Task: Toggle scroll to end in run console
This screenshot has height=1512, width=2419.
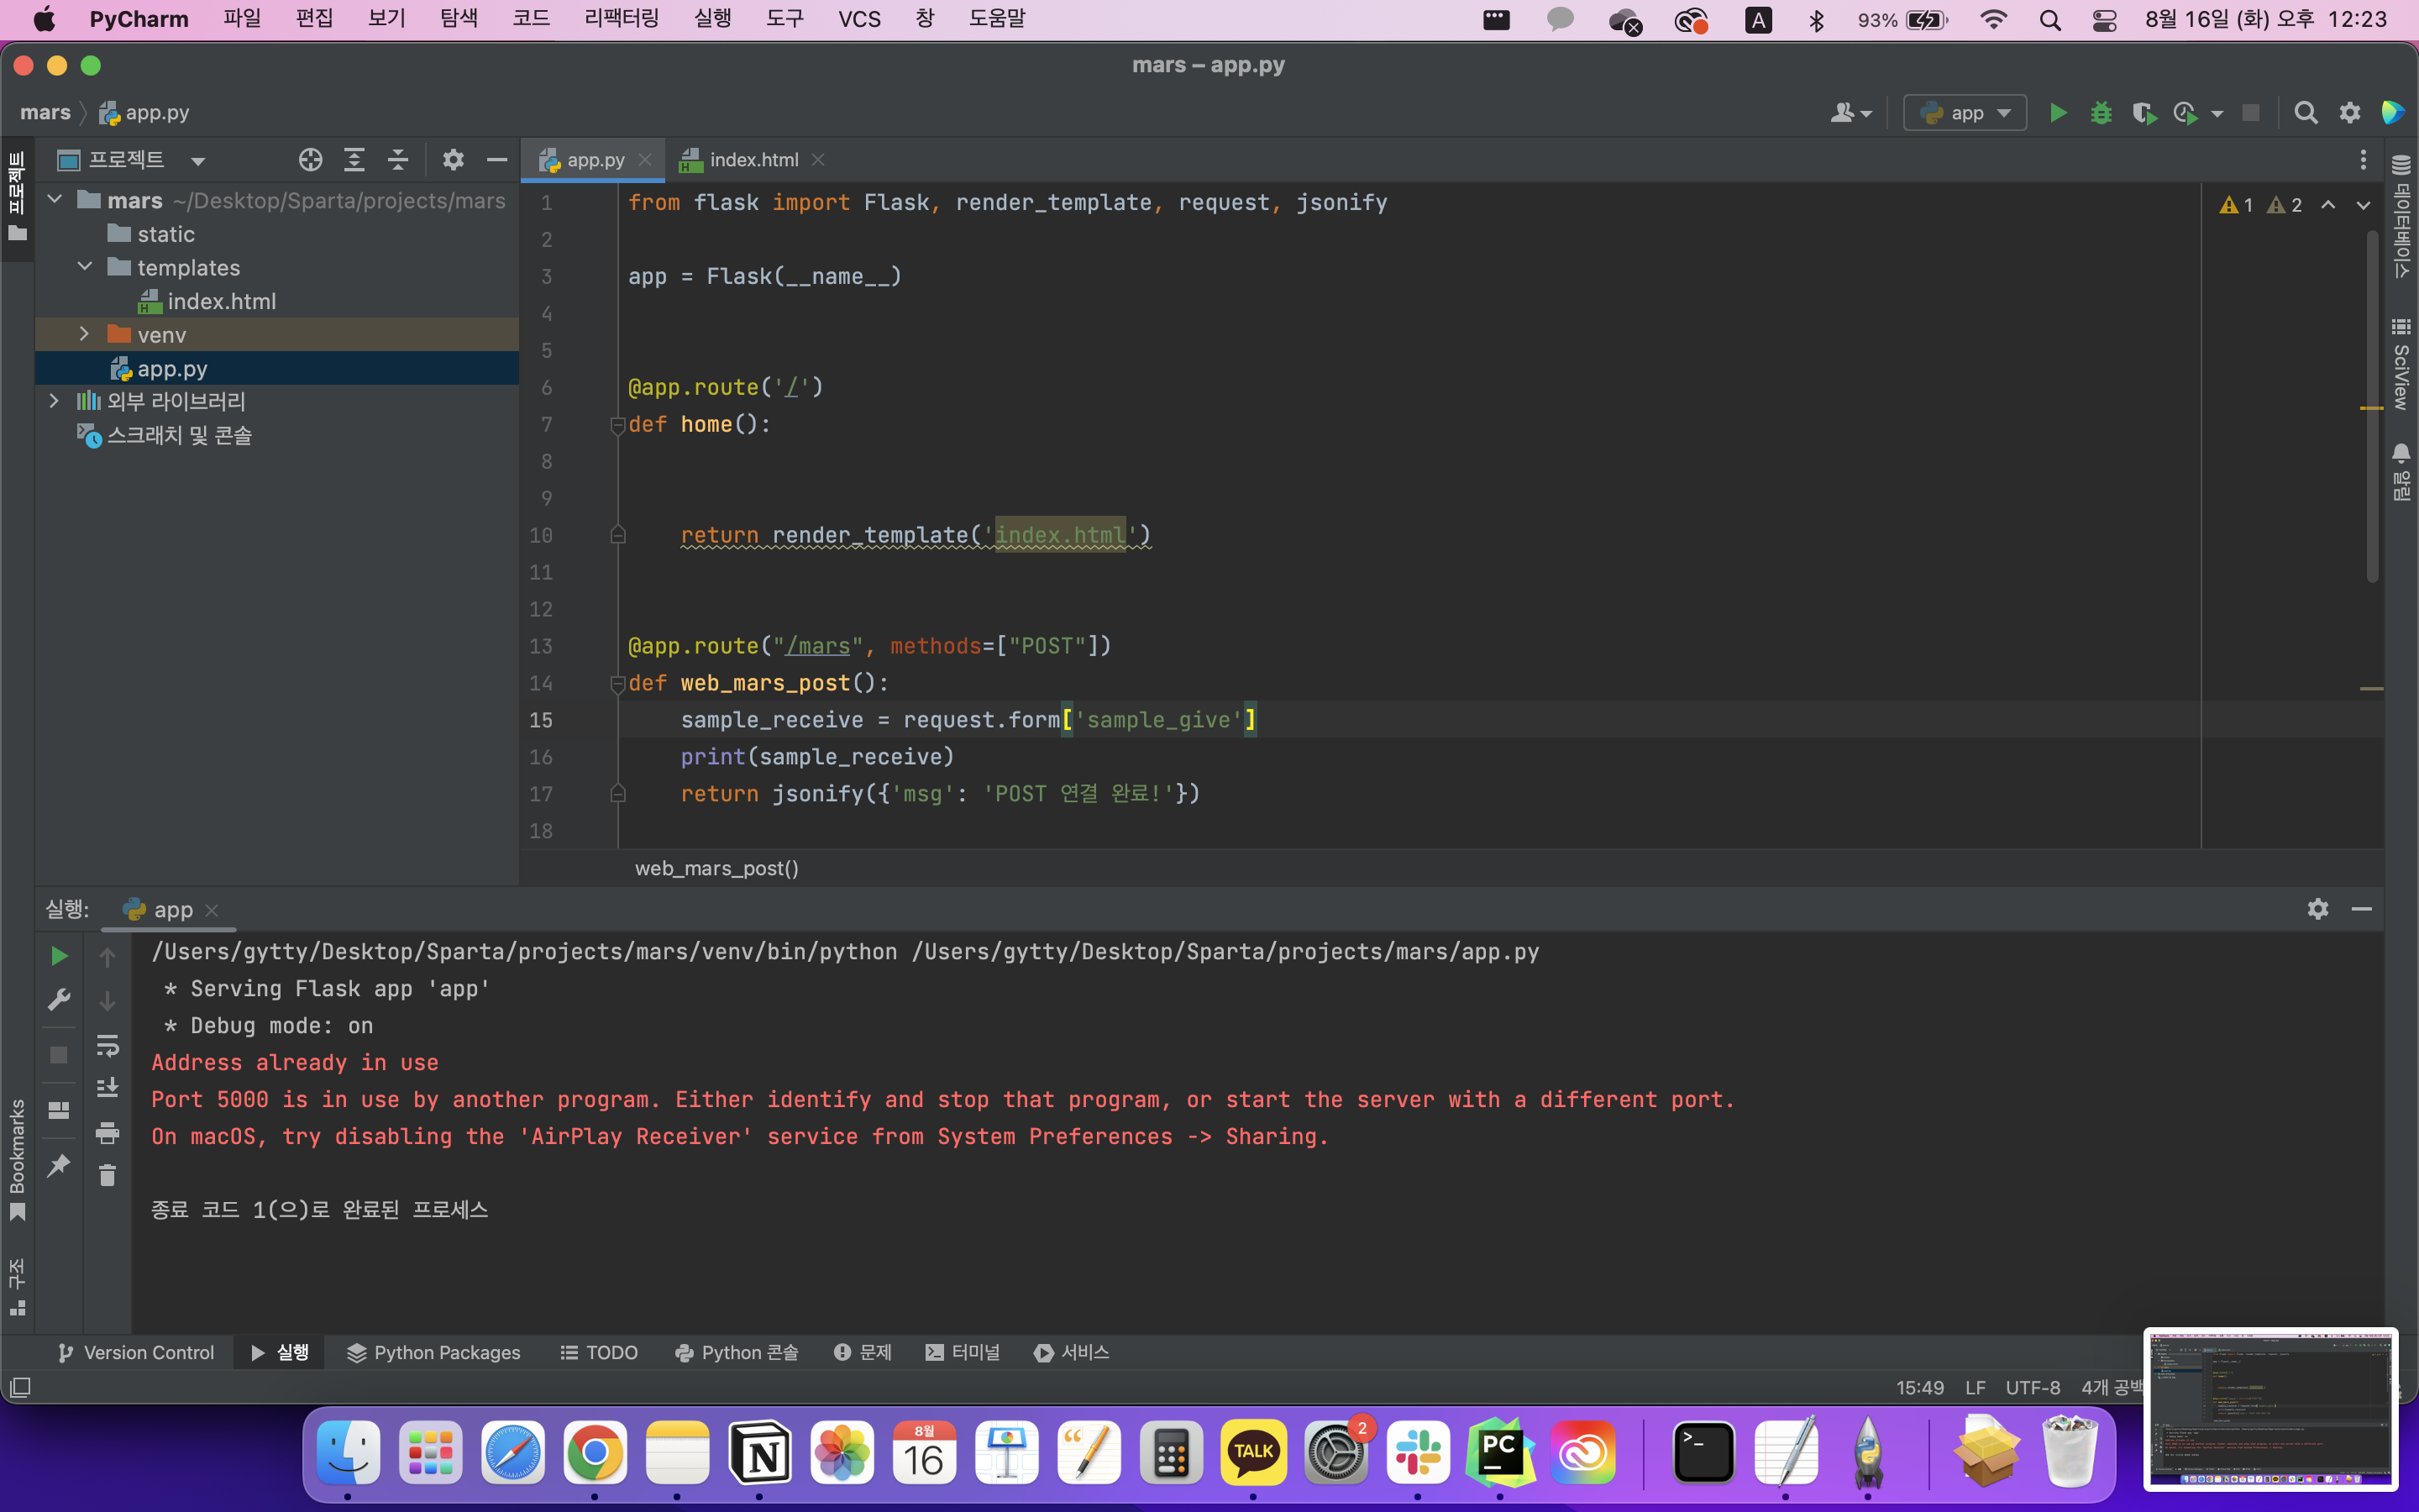Action: 107,1088
